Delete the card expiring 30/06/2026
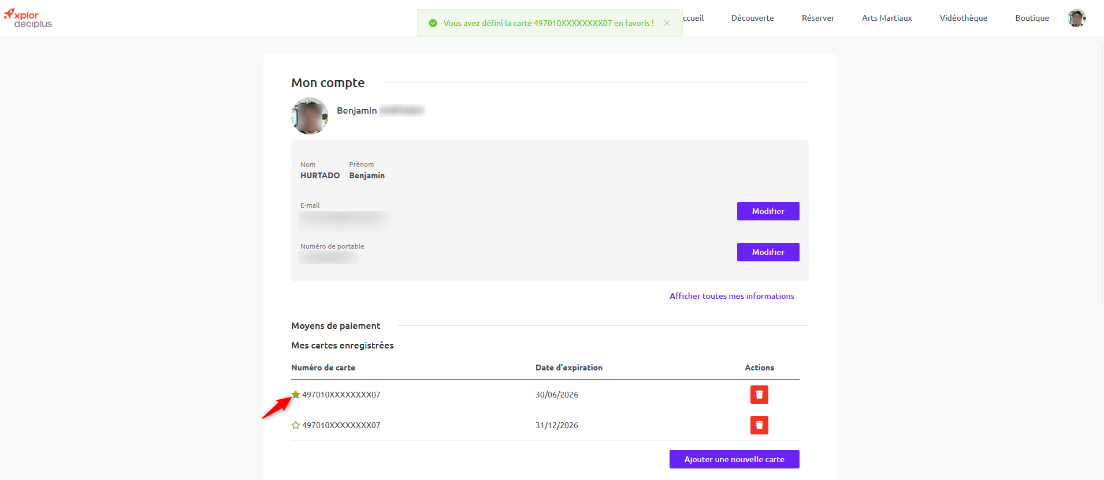The image size is (1104, 480). 759,395
